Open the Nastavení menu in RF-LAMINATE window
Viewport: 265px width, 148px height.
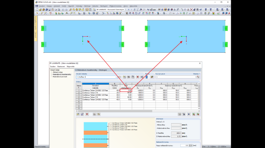pyautogui.click(x=61, y=66)
